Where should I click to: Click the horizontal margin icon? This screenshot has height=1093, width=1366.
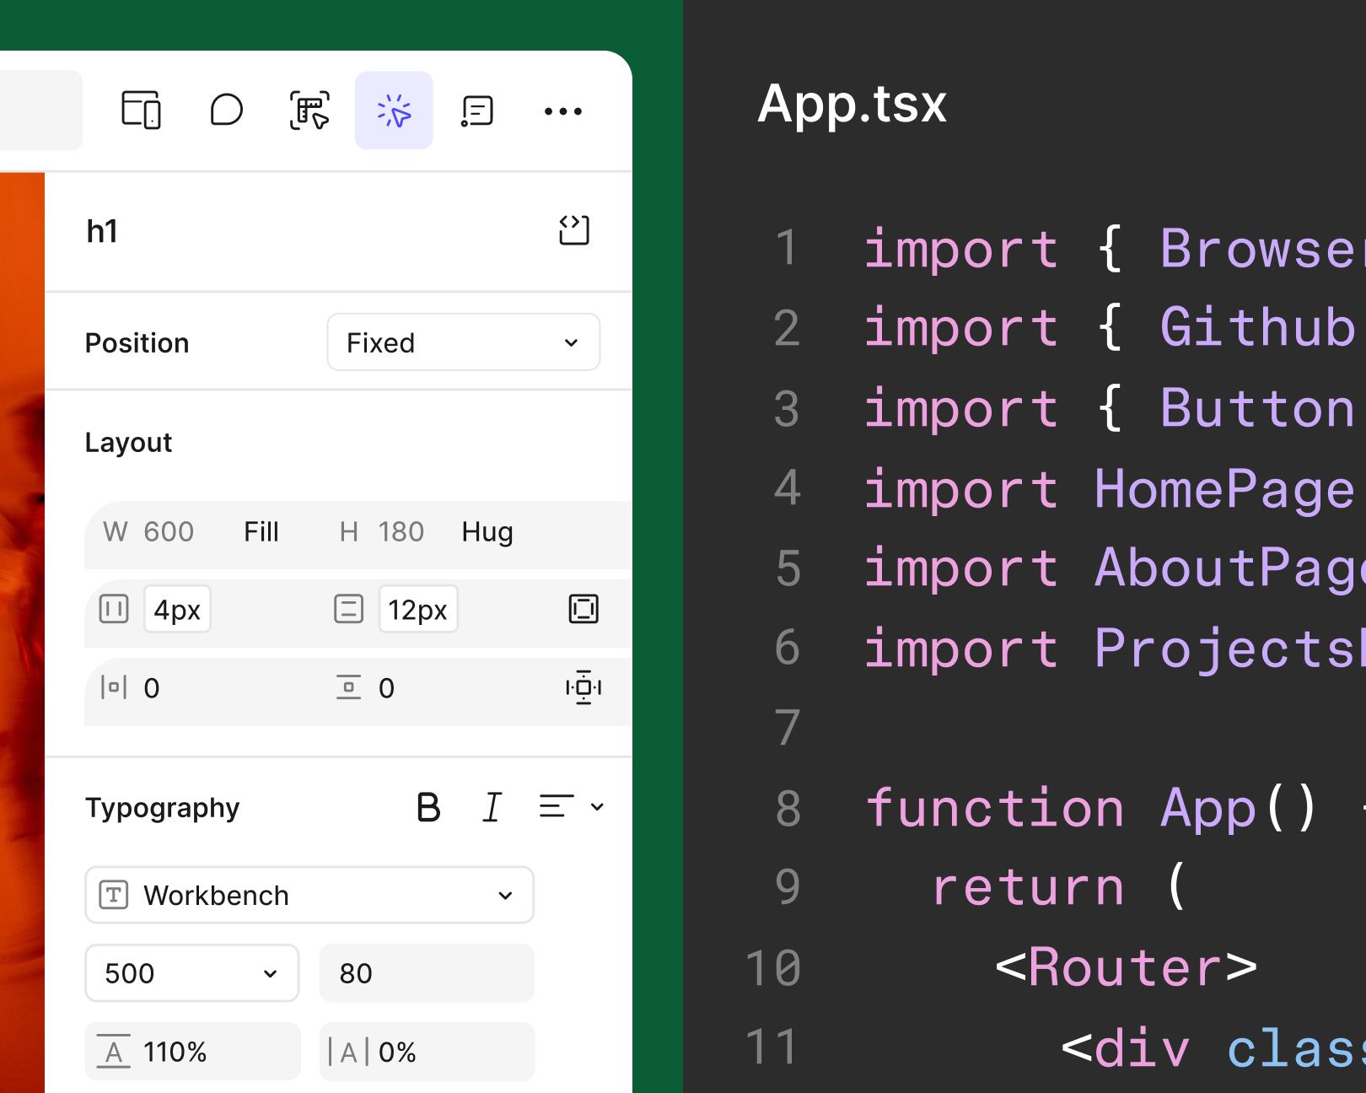pyautogui.click(x=114, y=687)
